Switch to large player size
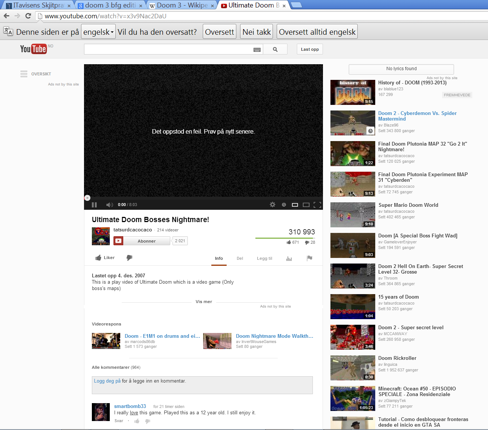This screenshot has width=488, height=430. [306, 205]
